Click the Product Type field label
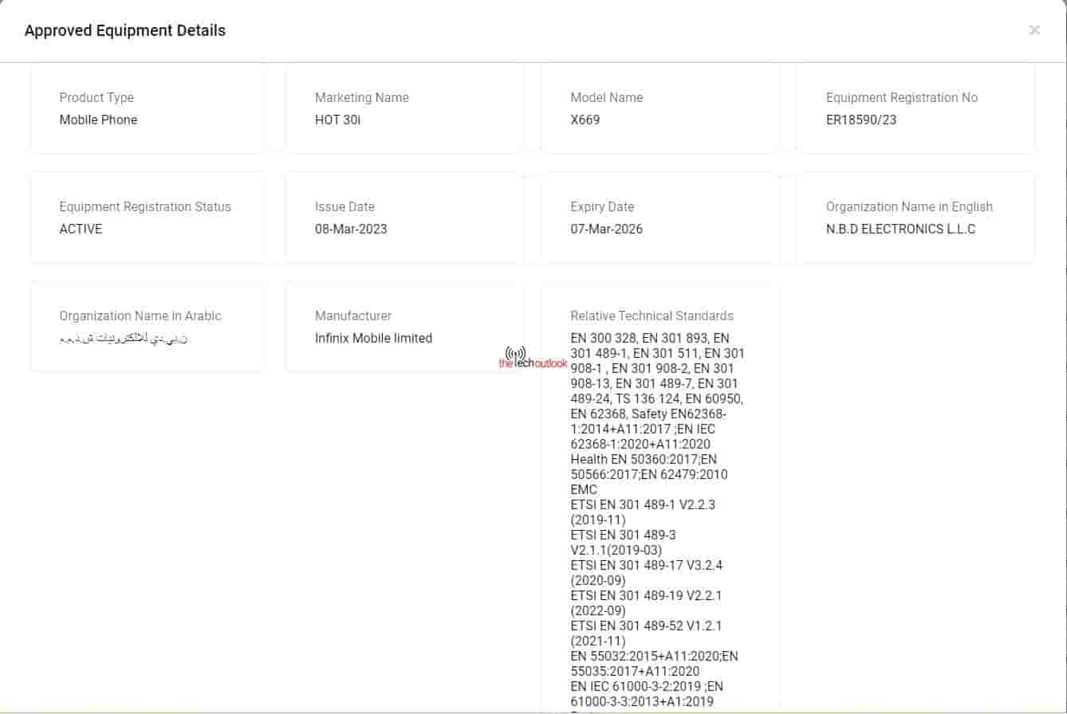This screenshot has width=1067, height=714. click(96, 97)
